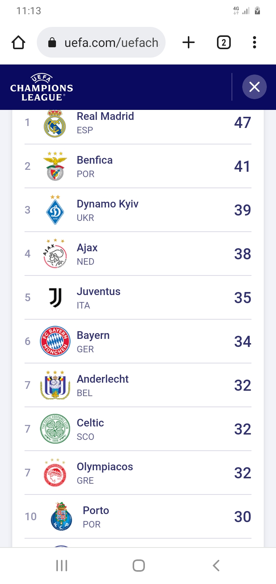Tap the Real Madrid club crest
Viewport: 276px width, 584px height.
(x=55, y=123)
